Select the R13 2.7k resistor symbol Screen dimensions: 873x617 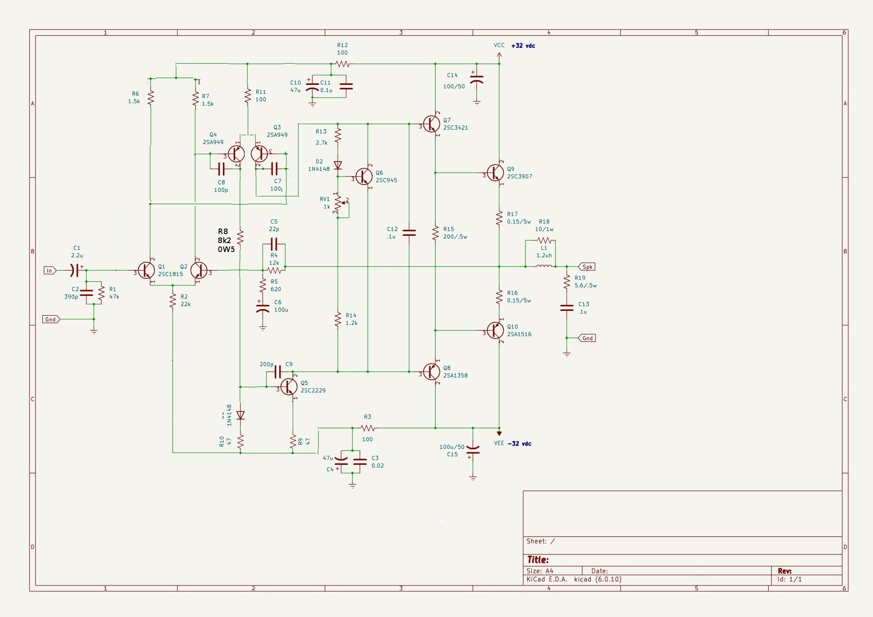338,135
